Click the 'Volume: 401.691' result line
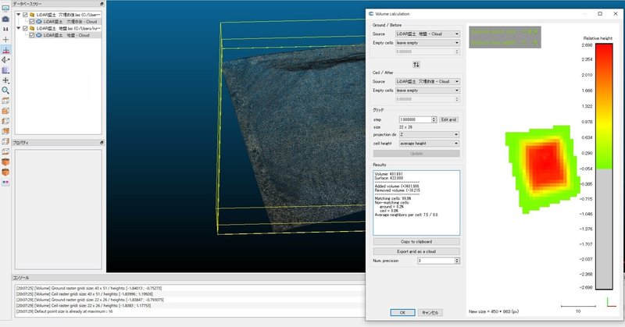Viewport: 625px width, 327px height. point(388,174)
